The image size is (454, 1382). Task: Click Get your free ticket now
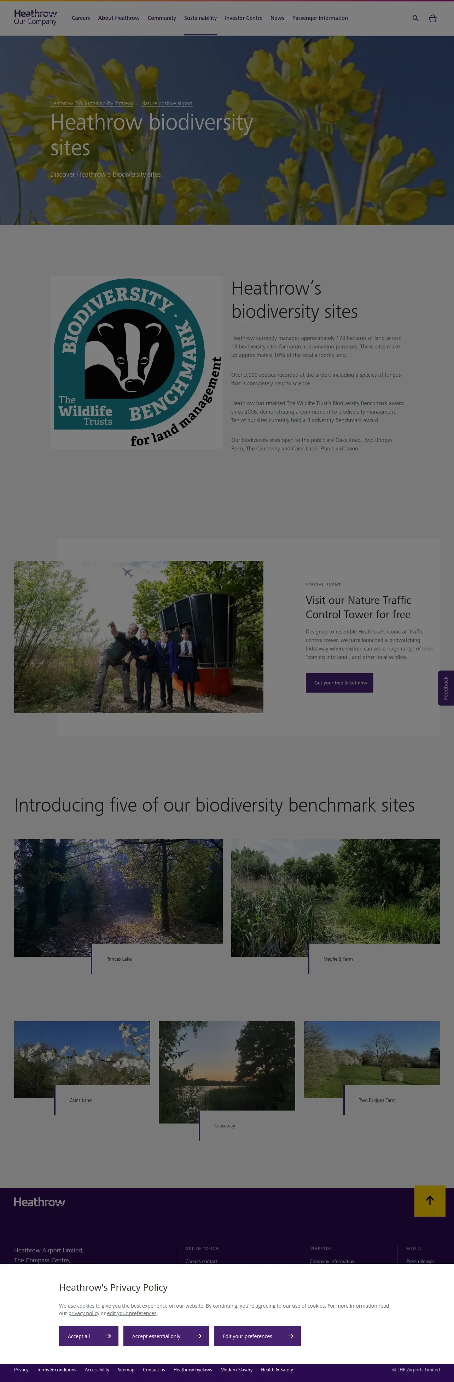339,682
